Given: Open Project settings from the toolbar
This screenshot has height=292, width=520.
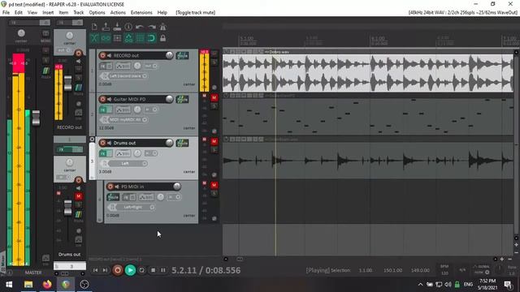Looking at the screenshot, I should tap(128, 27).
